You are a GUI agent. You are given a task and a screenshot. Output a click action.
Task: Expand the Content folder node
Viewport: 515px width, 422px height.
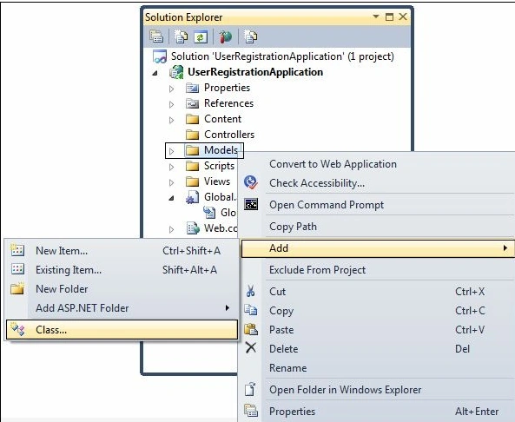(171, 120)
